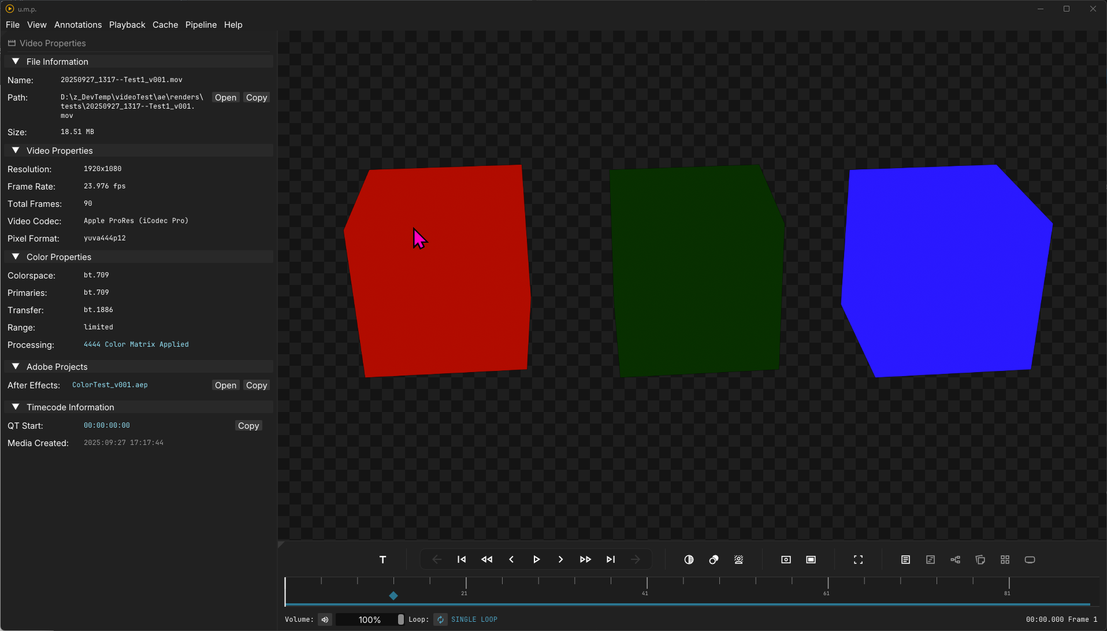Screen dimensions: 1107x631
Task: Toggle the overlapping circles color icon
Action: (714, 559)
